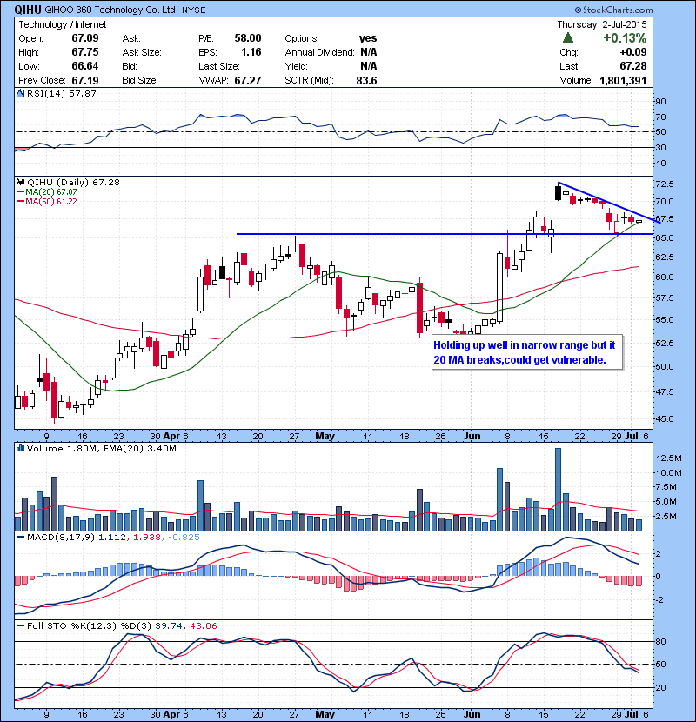
Task: Click the candlestick icon beside QIHU (Daily)
Action: (x=21, y=183)
